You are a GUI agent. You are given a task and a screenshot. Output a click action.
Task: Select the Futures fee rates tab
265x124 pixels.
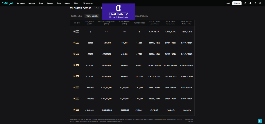92,16
